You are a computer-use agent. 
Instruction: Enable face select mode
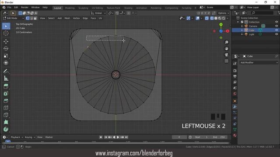[35, 18]
